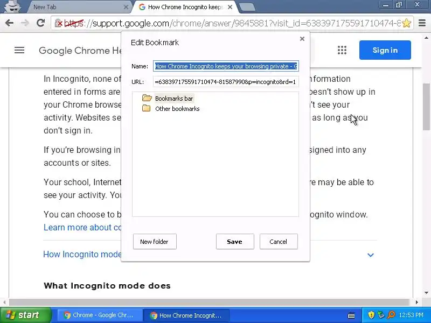Screen dimensions: 431x323
Task: Save the bookmark
Action: [235, 241]
